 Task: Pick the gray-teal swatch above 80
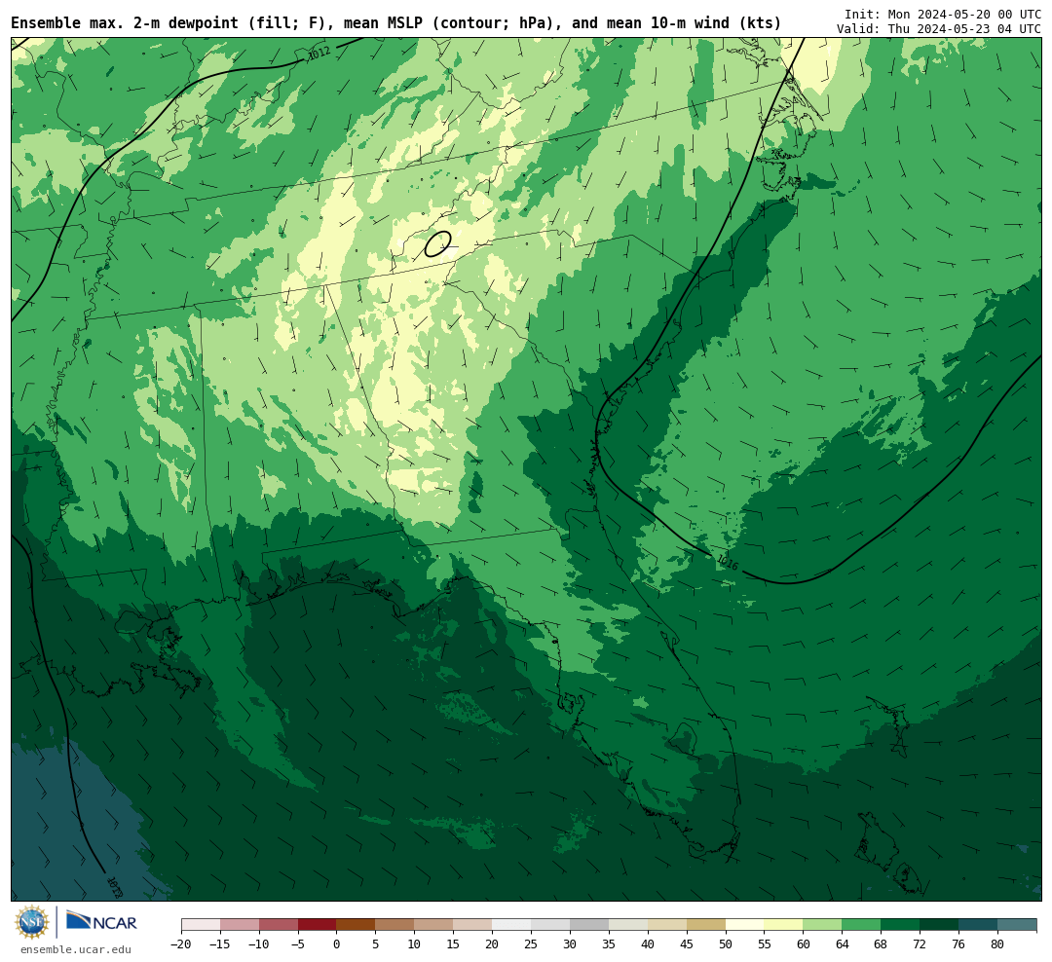[1017, 925]
